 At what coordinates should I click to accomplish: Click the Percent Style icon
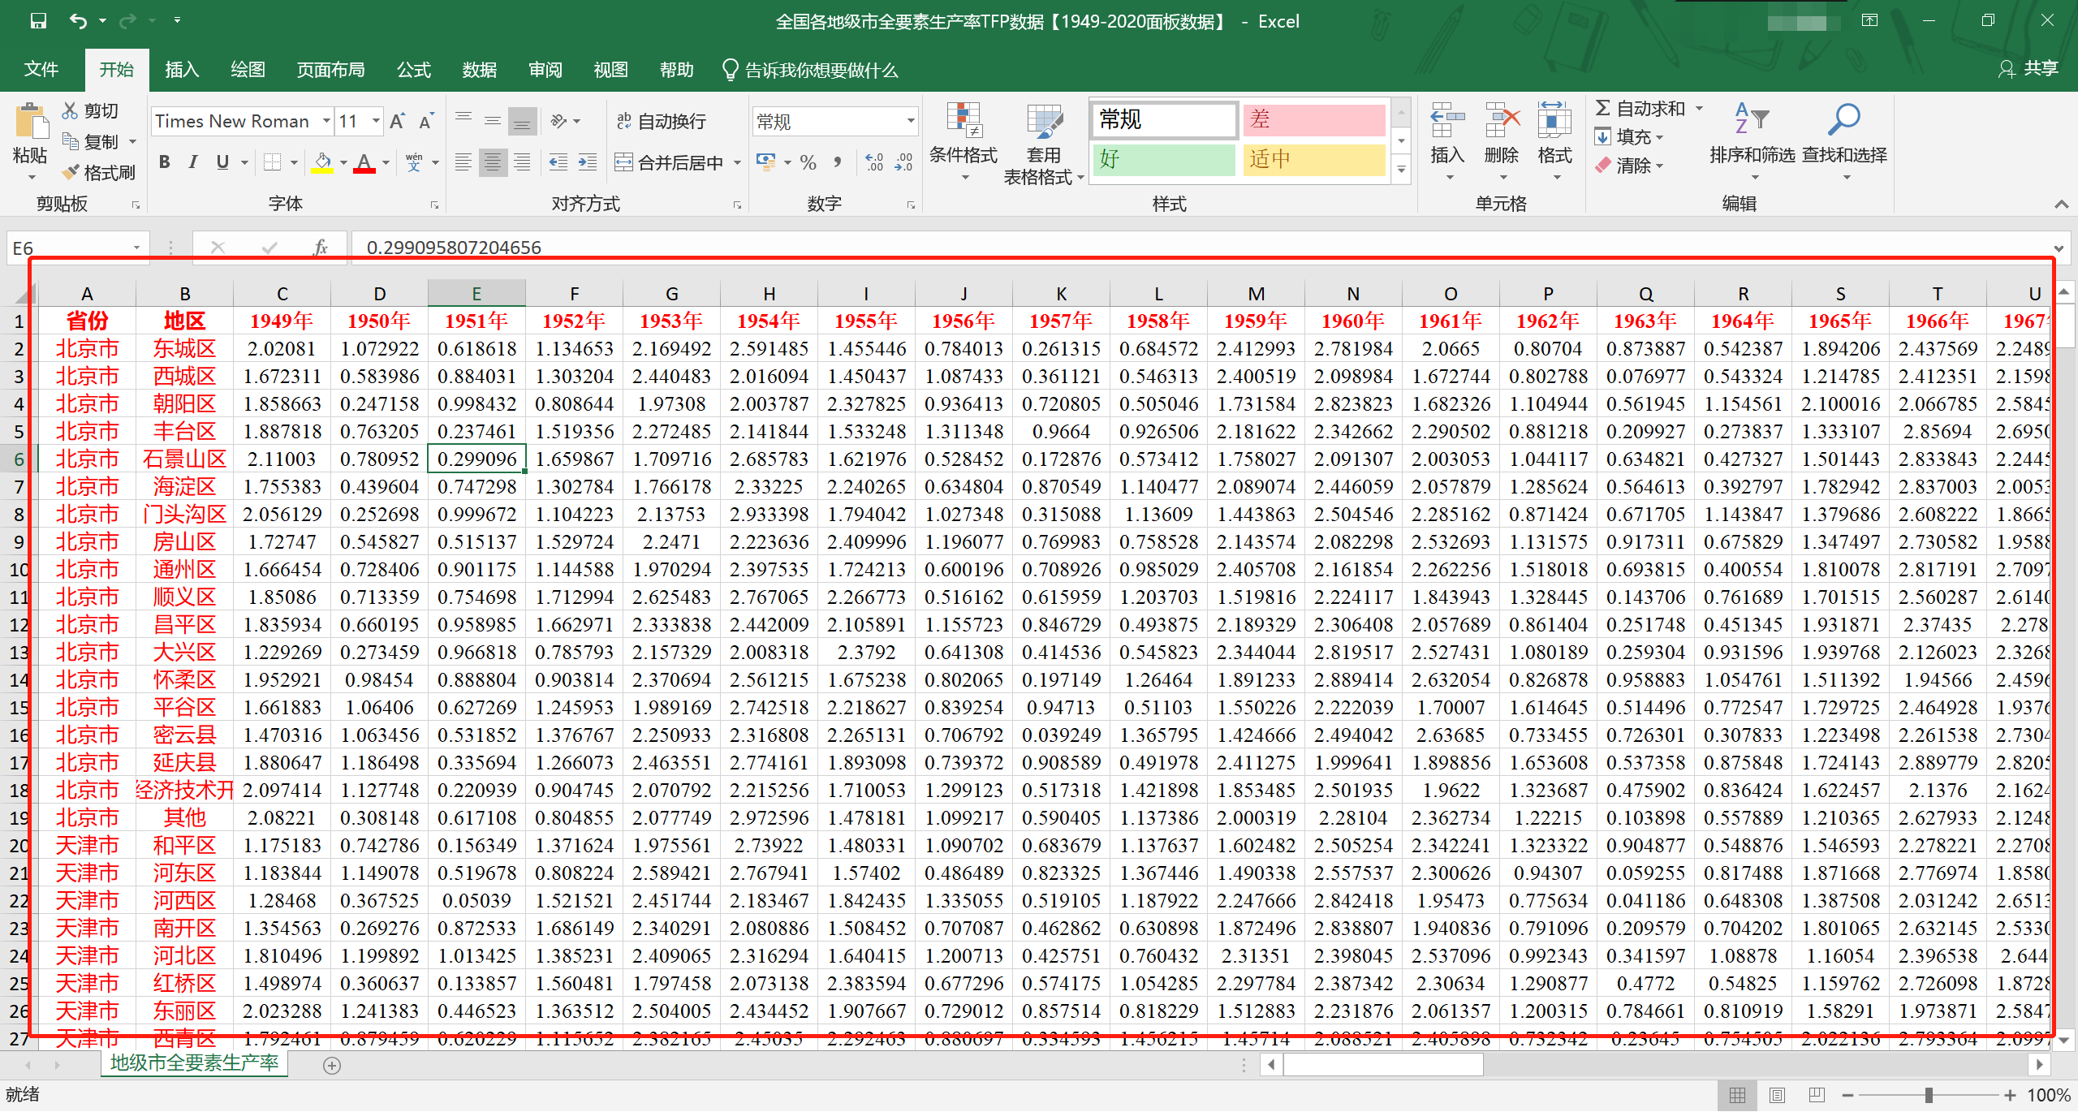808,162
